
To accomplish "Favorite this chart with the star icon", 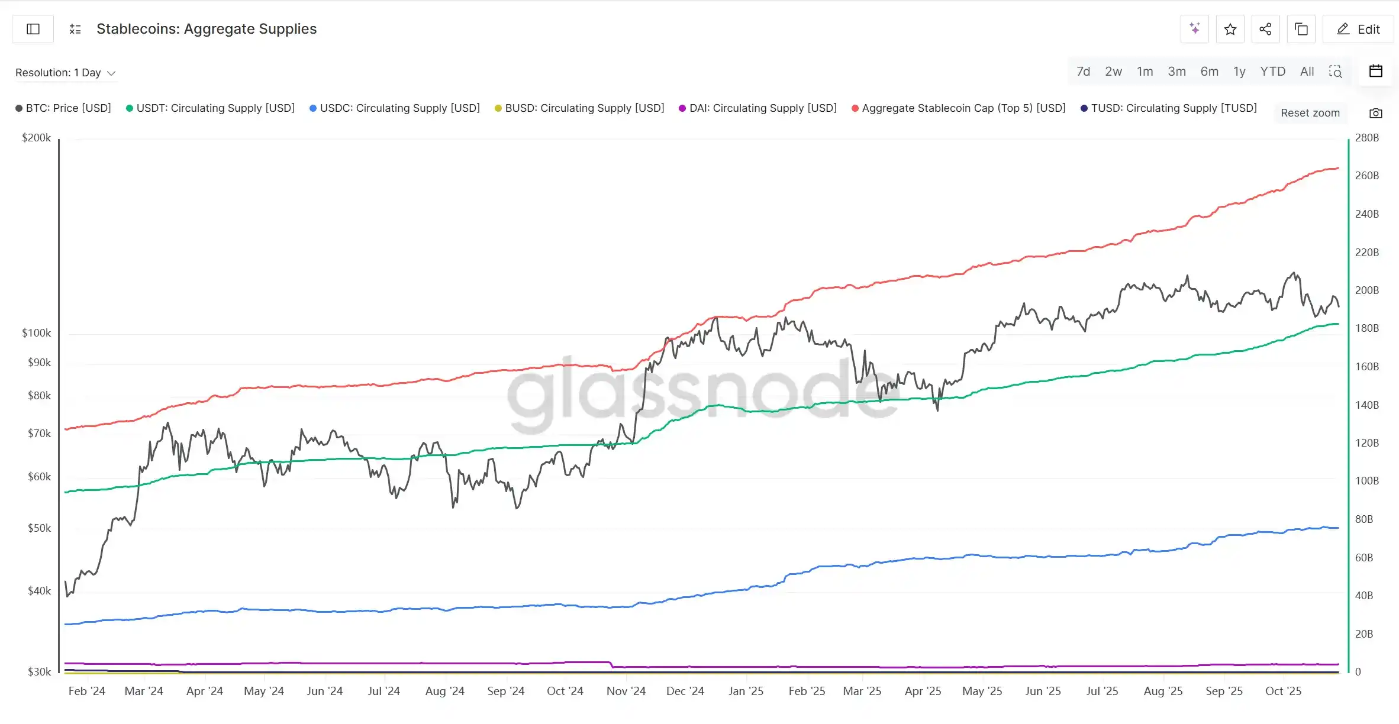I will click(x=1230, y=29).
